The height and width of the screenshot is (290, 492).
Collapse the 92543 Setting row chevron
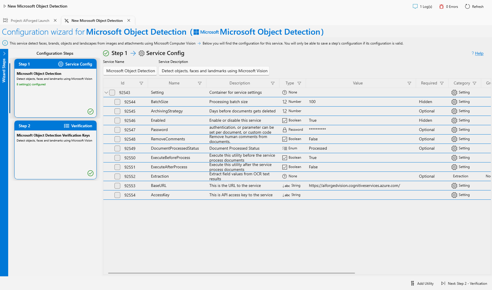pos(106,93)
